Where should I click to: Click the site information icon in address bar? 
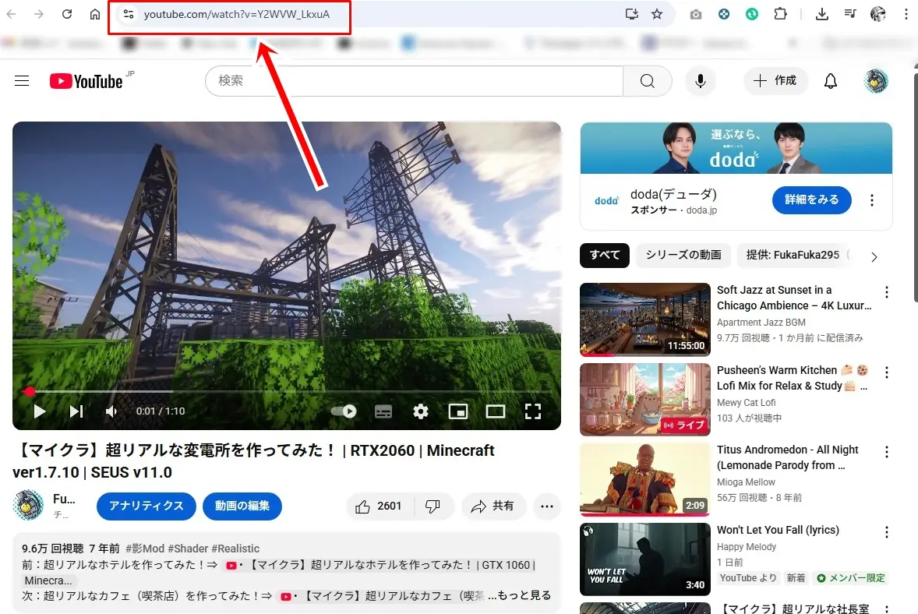click(x=129, y=14)
